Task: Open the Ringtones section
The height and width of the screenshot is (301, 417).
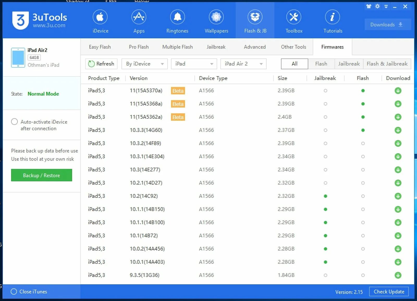Action: [x=177, y=22]
